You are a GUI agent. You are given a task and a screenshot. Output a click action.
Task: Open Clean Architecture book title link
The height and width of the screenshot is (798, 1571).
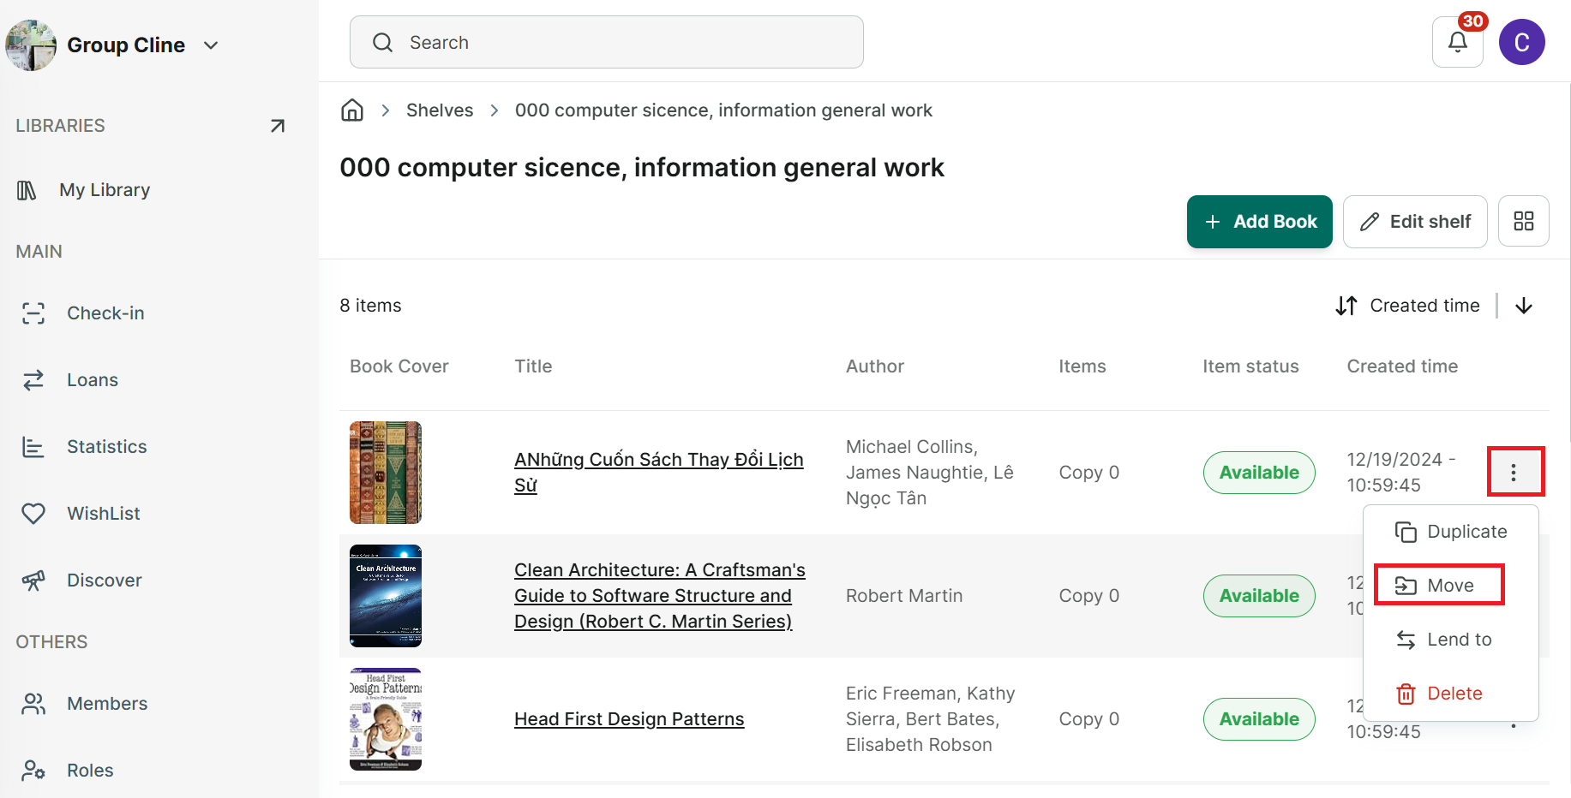click(x=660, y=596)
